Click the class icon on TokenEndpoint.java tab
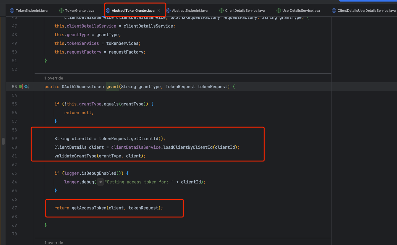 tap(12, 11)
